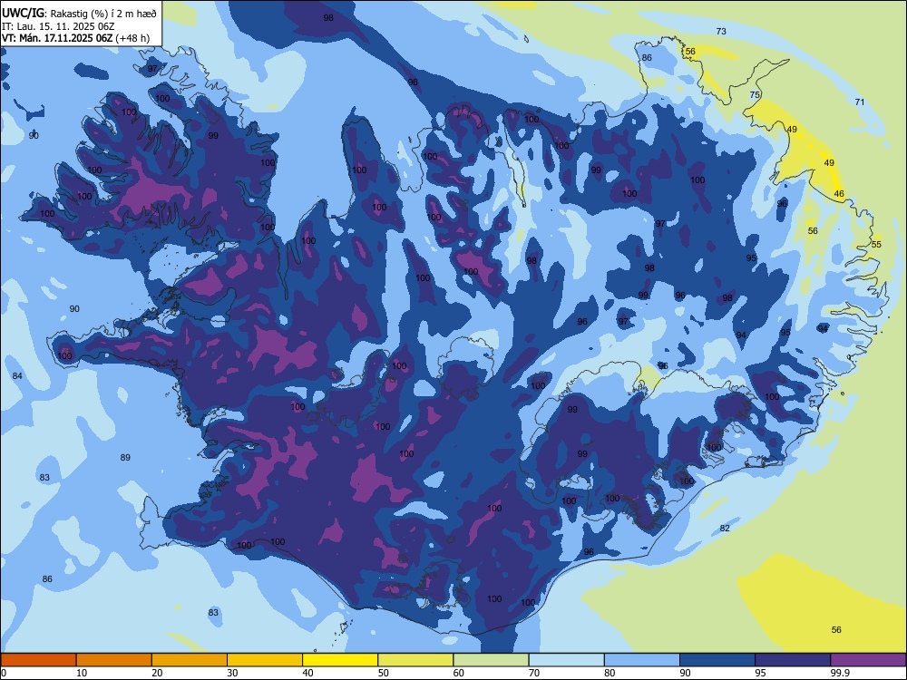Pick the 20–30 legend color segment
The height and width of the screenshot is (680, 907).
click(x=190, y=660)
